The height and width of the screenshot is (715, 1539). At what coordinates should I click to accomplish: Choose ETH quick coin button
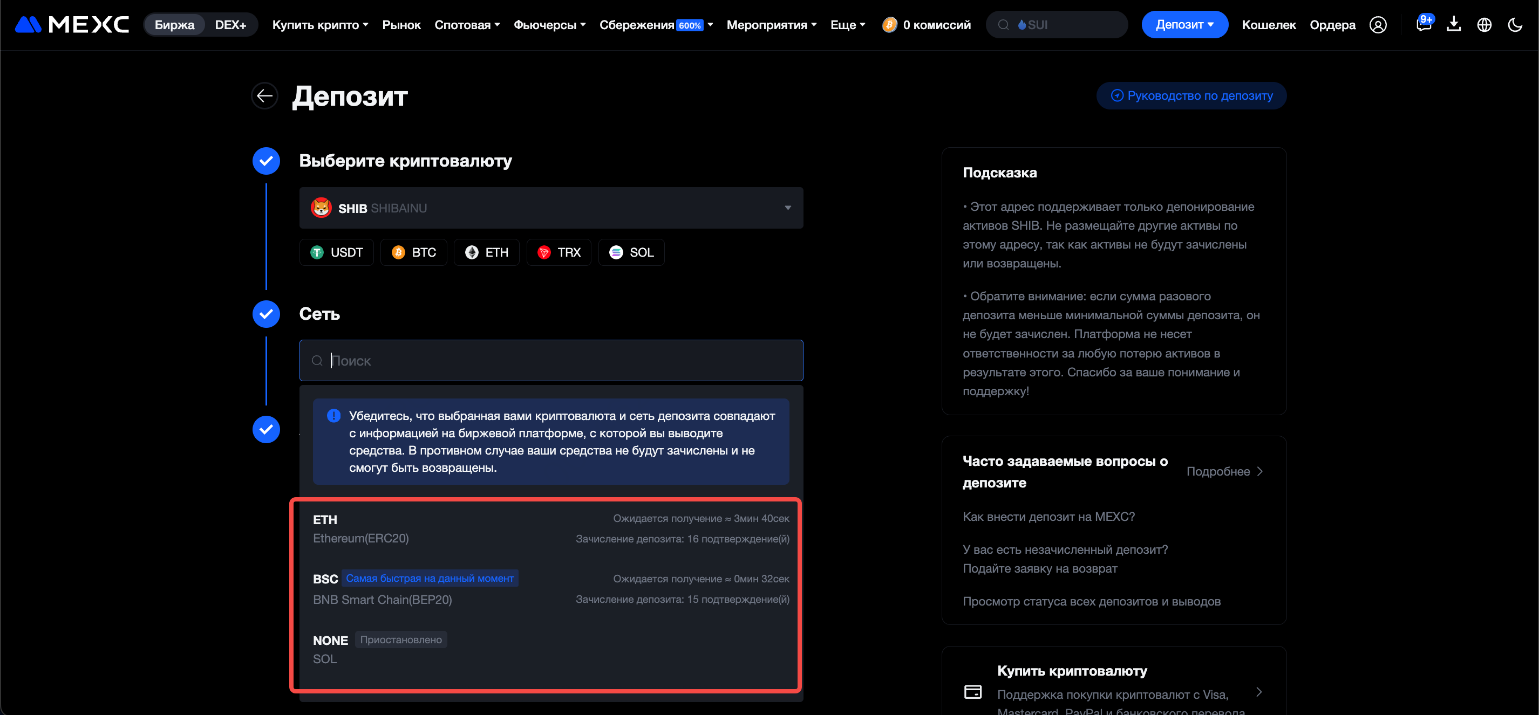(486, 252)
